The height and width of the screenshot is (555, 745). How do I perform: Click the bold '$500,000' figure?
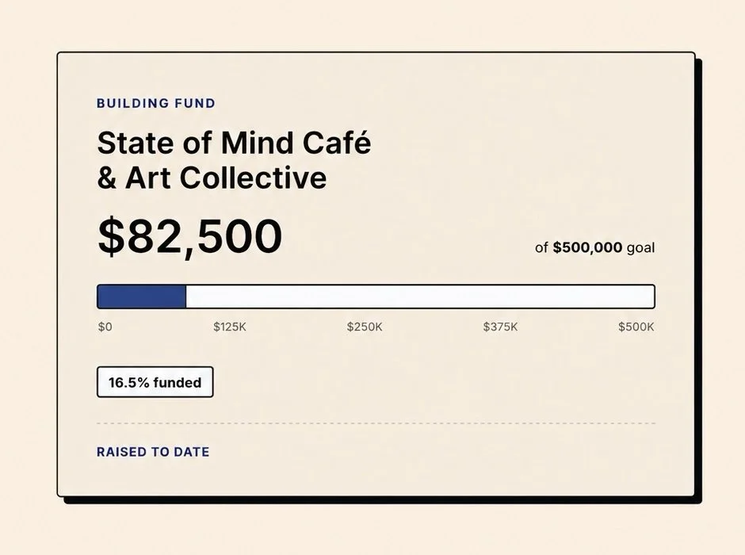pos(587,247)
